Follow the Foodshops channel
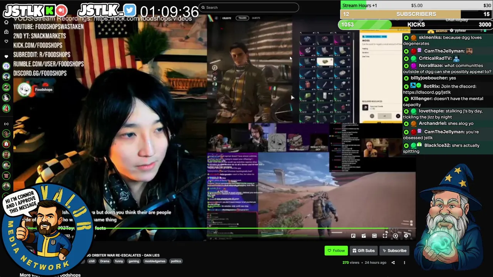 (x=336, y=250)
